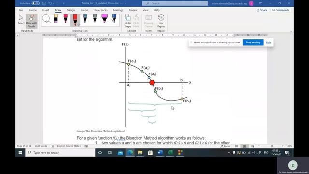Open the References tab
Viewport: 309px width, 174px height.
[x=101, y=10]
